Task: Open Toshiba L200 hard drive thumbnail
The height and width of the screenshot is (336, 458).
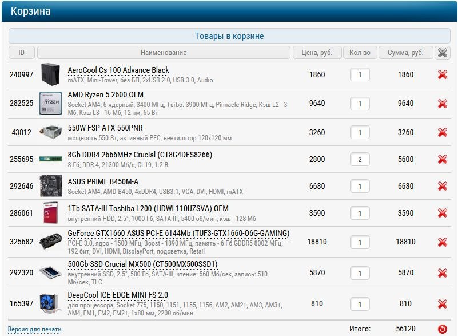Action: (x=50, y=212)
